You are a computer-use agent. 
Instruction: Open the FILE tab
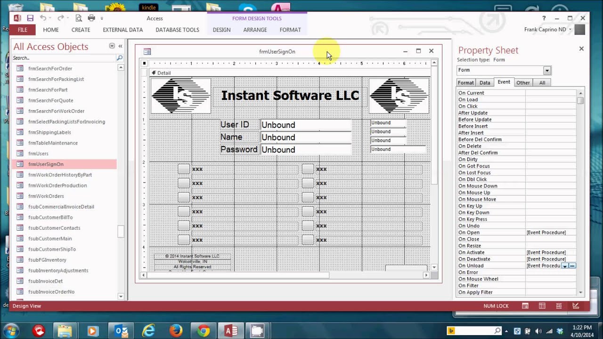point(23,30)
